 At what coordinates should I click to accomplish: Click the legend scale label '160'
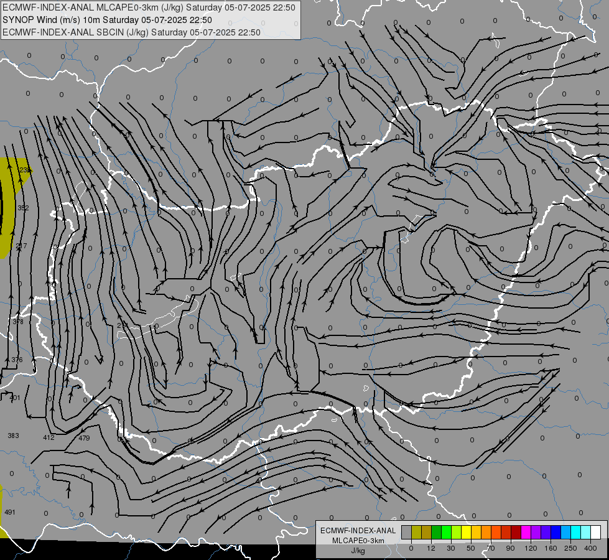[x=551, y=548]
